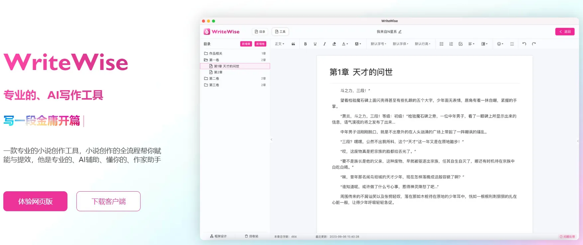Click the pink 返回 button
This screenshot has width=583, height=245.
(565, 31)
